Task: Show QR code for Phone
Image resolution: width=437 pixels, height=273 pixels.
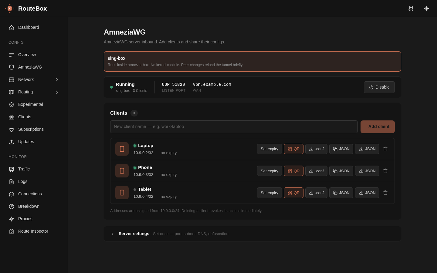Action: [293, 171]
